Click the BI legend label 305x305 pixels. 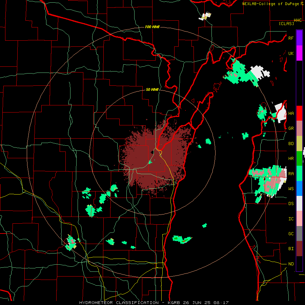click(291, 249)
